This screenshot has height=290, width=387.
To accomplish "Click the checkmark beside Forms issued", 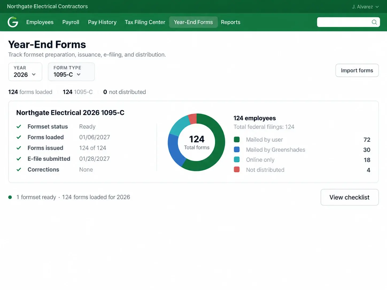I will tap(19, 148).
